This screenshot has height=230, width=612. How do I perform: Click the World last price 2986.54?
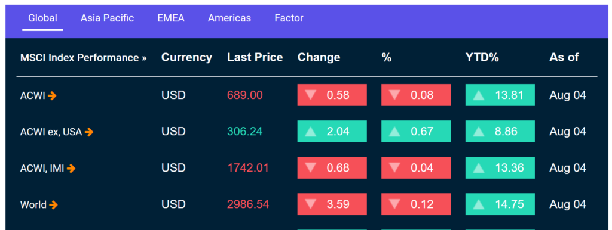tap(248, 204)
